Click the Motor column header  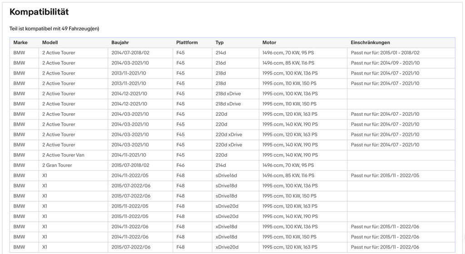pyautogui.click(x=269, y=42)
